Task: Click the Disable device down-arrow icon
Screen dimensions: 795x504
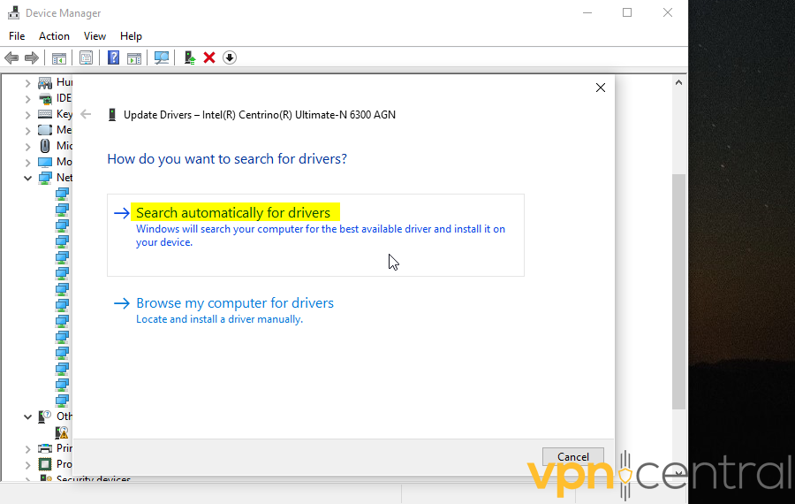Action: pyautogui.click(x=229, y=57)
